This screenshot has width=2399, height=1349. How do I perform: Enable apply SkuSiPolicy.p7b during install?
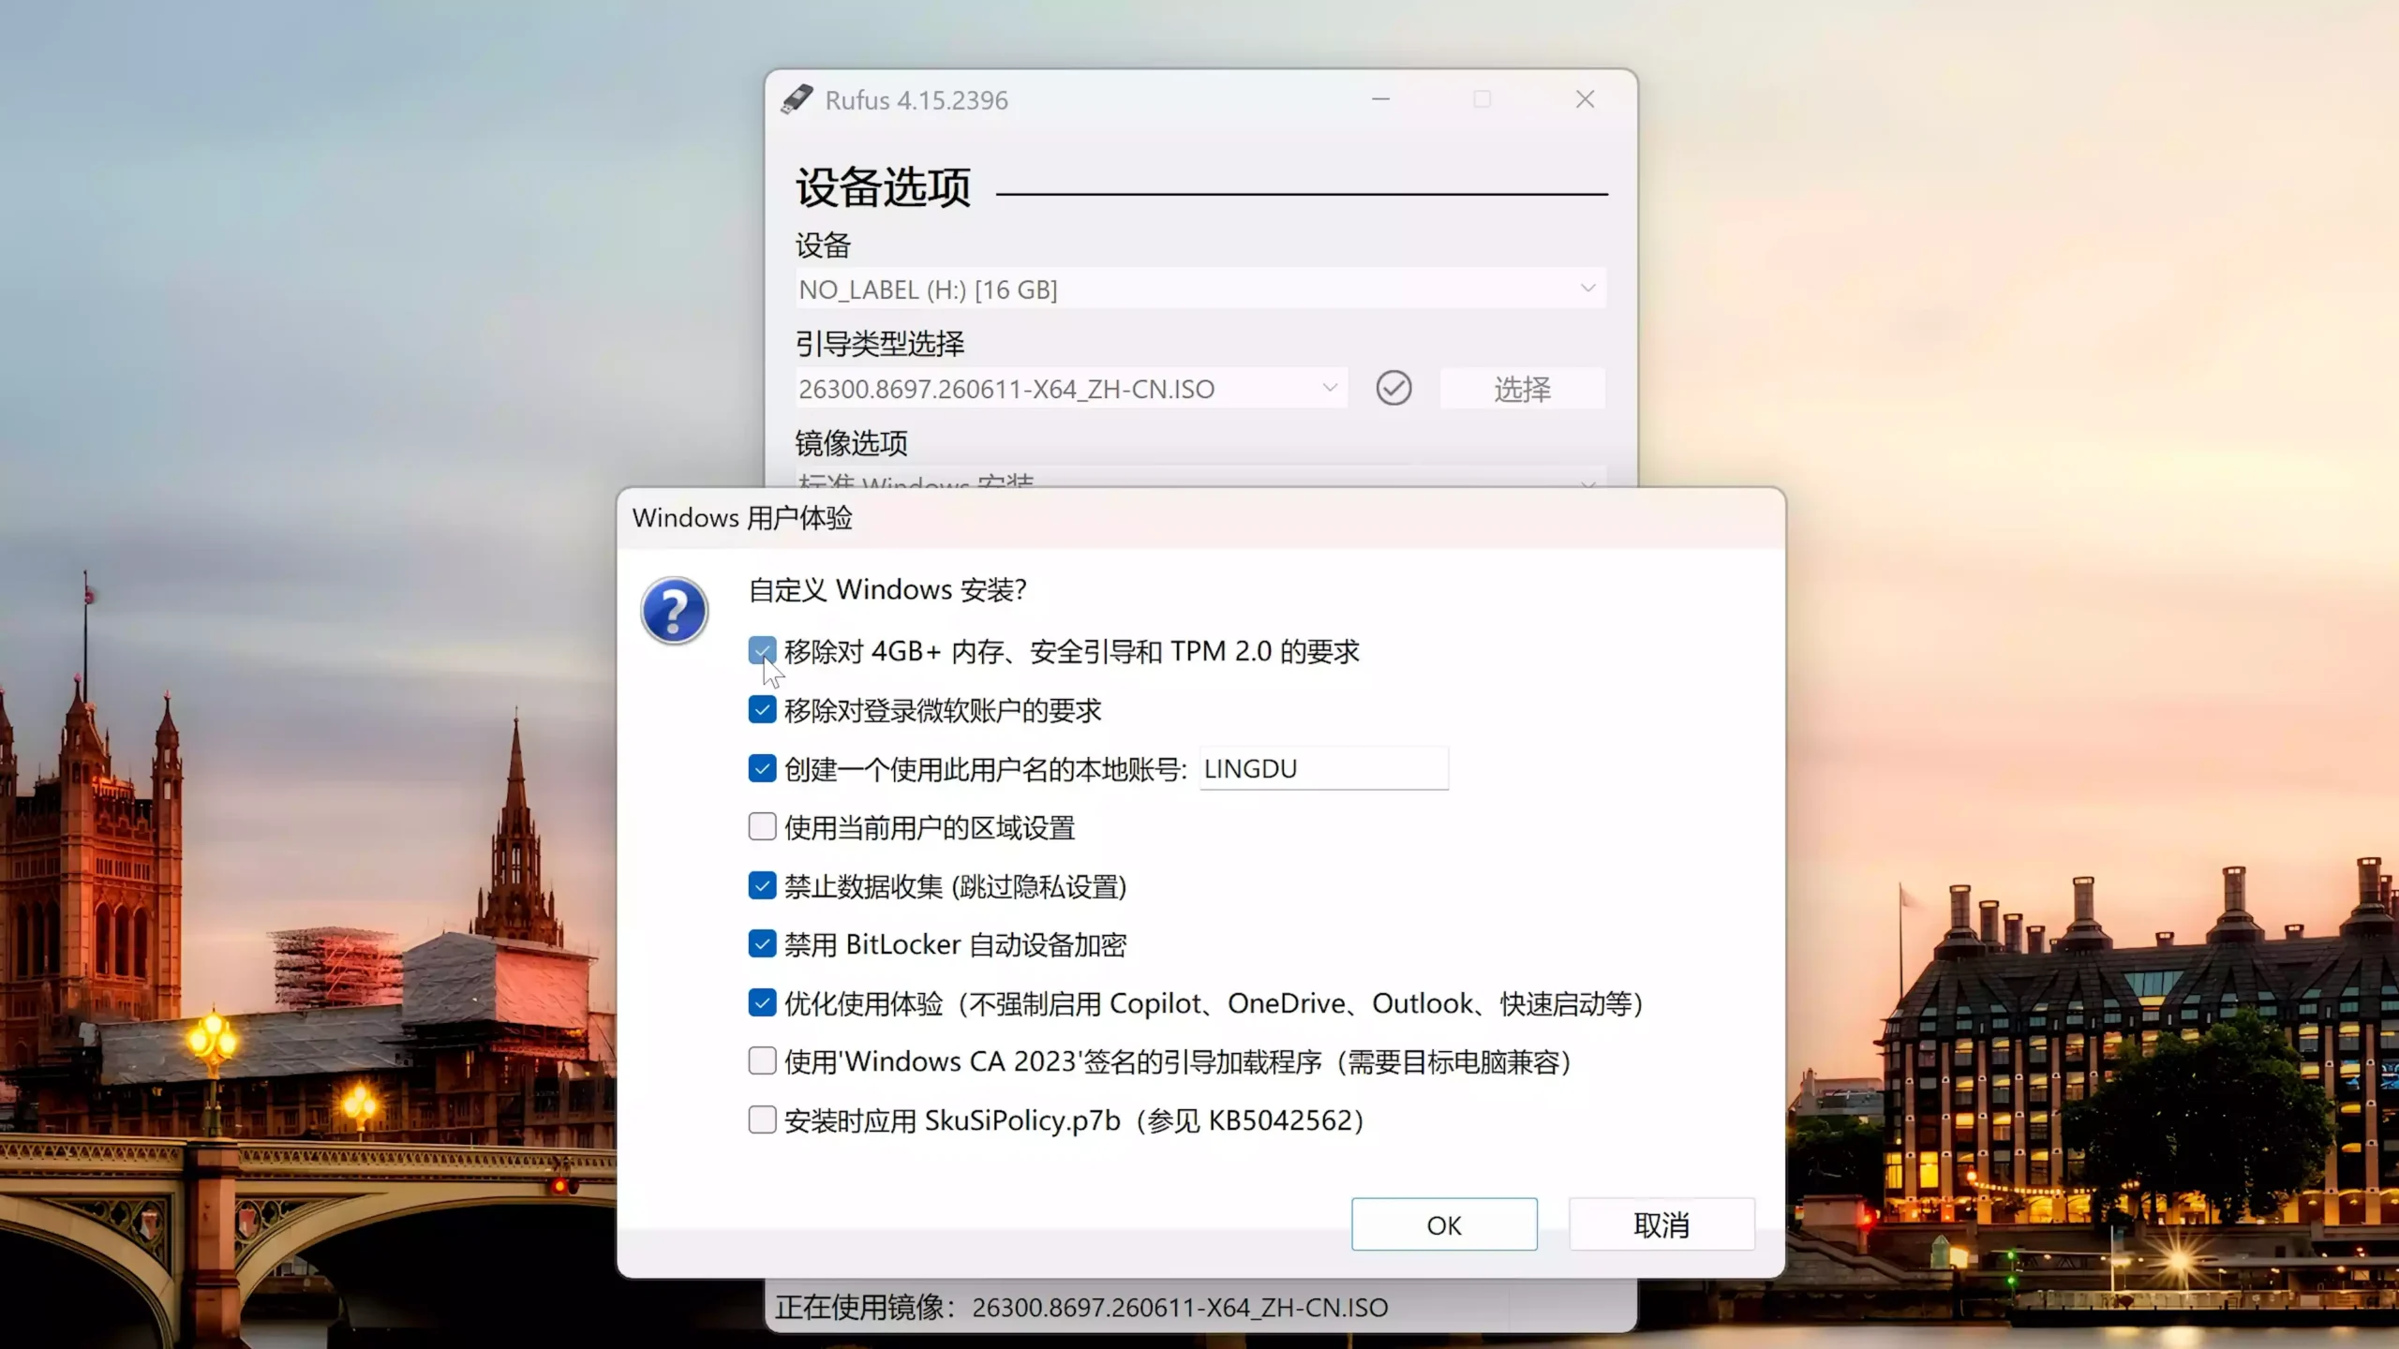pyautogui.click(x=762, y=1119)
